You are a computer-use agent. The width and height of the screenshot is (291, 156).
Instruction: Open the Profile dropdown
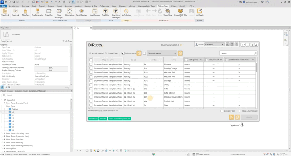[x=214, y=44]
